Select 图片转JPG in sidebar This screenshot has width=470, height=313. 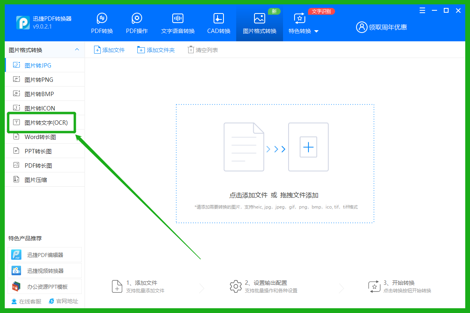(x=45, y=66)
